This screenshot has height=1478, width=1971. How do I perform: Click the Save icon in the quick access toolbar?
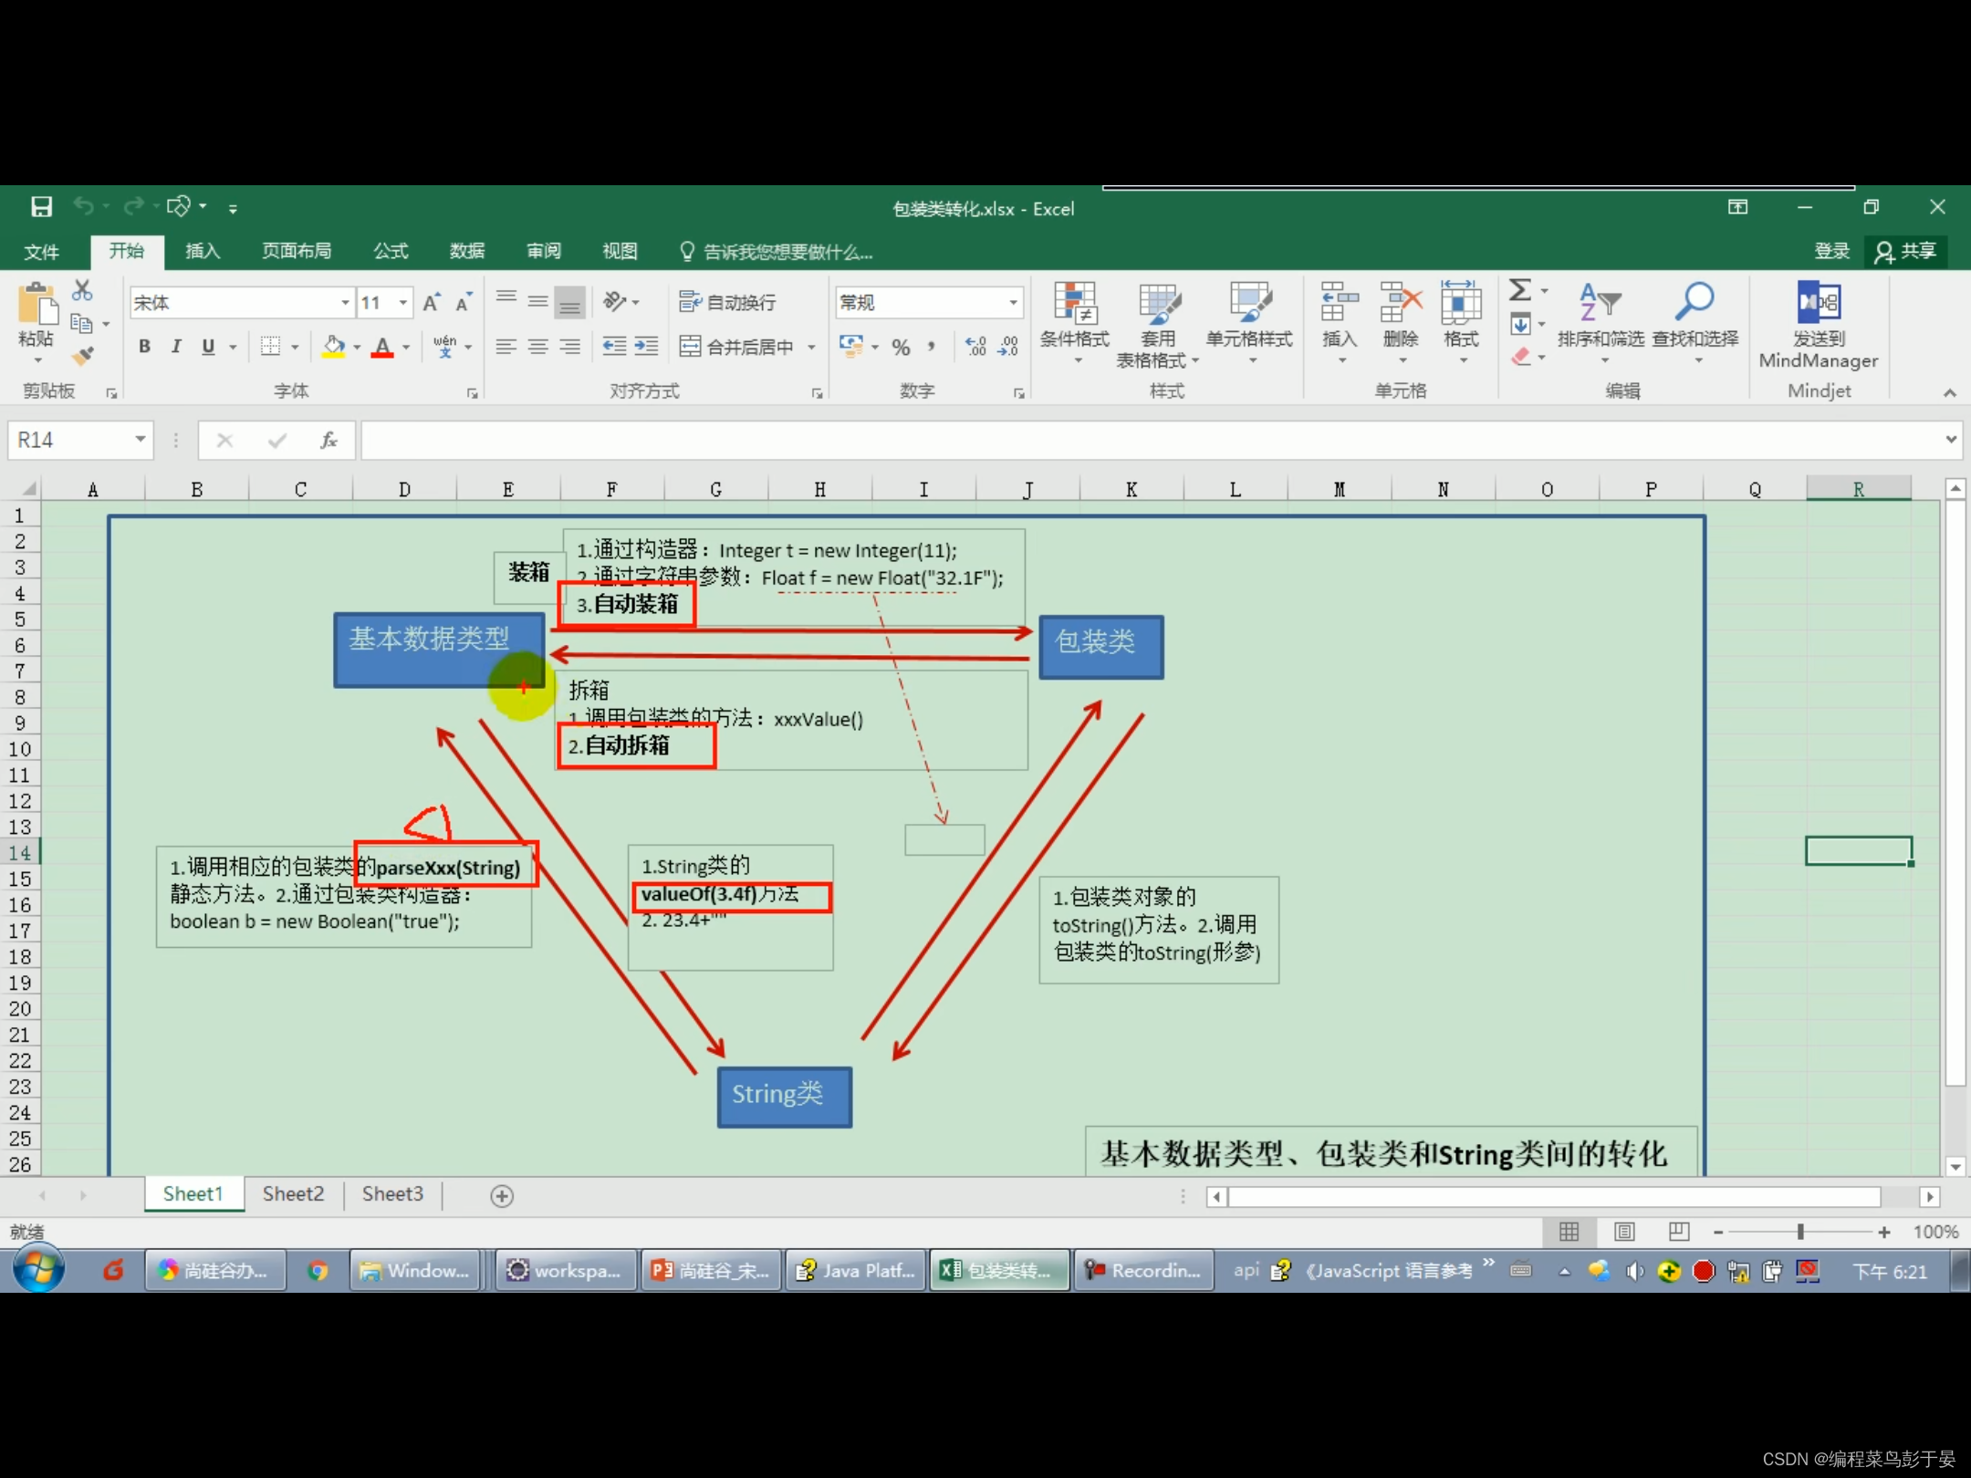[x=41, y=207]
